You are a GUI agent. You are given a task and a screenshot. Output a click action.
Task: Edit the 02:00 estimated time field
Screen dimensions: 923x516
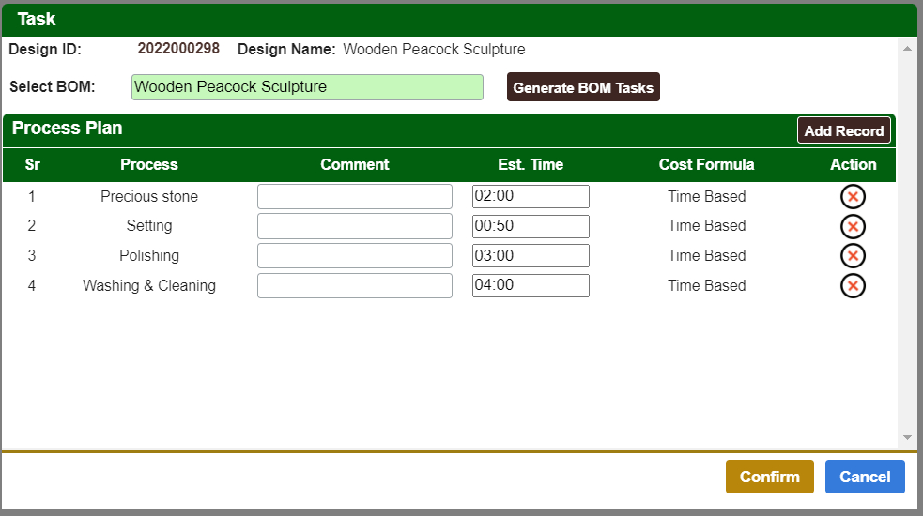click(x=531, y=196)
